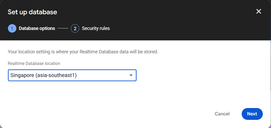This screenshot has height=128, width=271.
Task: Open the Singapore location combo box
Action: 72,75
